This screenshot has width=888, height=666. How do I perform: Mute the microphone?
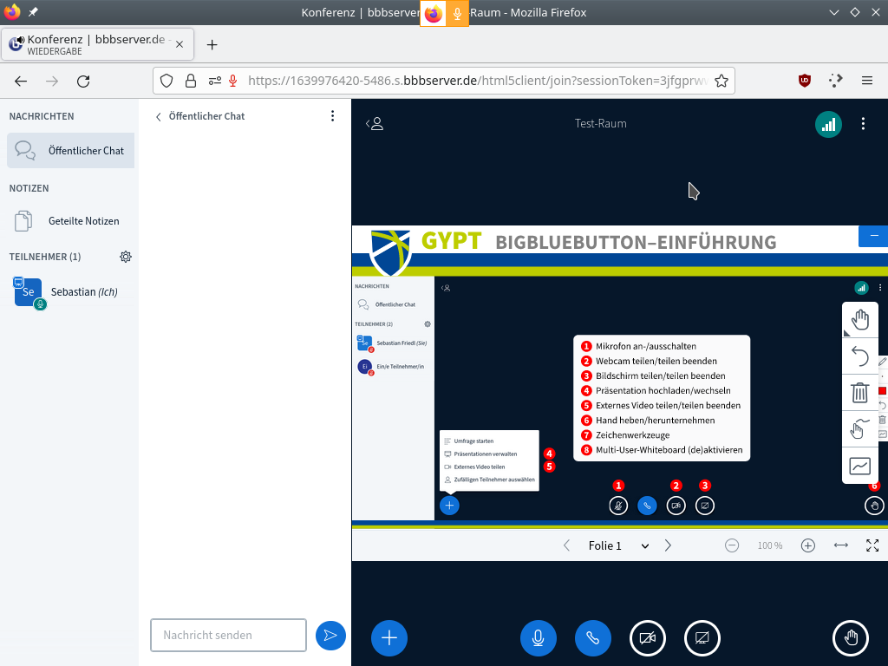point(539,638)
